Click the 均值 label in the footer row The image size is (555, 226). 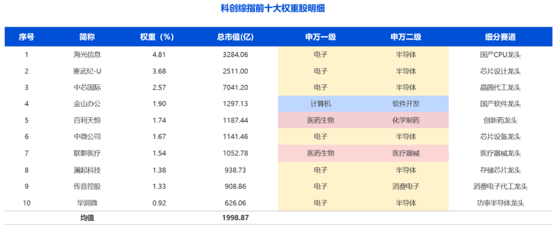[x=87, y=218]
